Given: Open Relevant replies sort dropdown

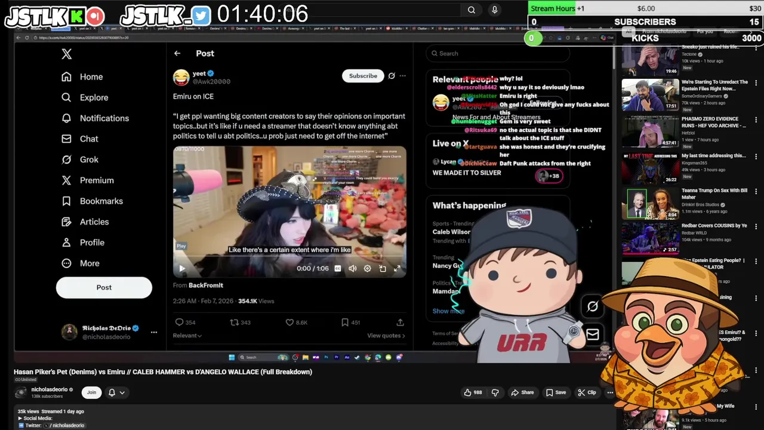Looking at the screenshot, I should [x=187, y=336].
